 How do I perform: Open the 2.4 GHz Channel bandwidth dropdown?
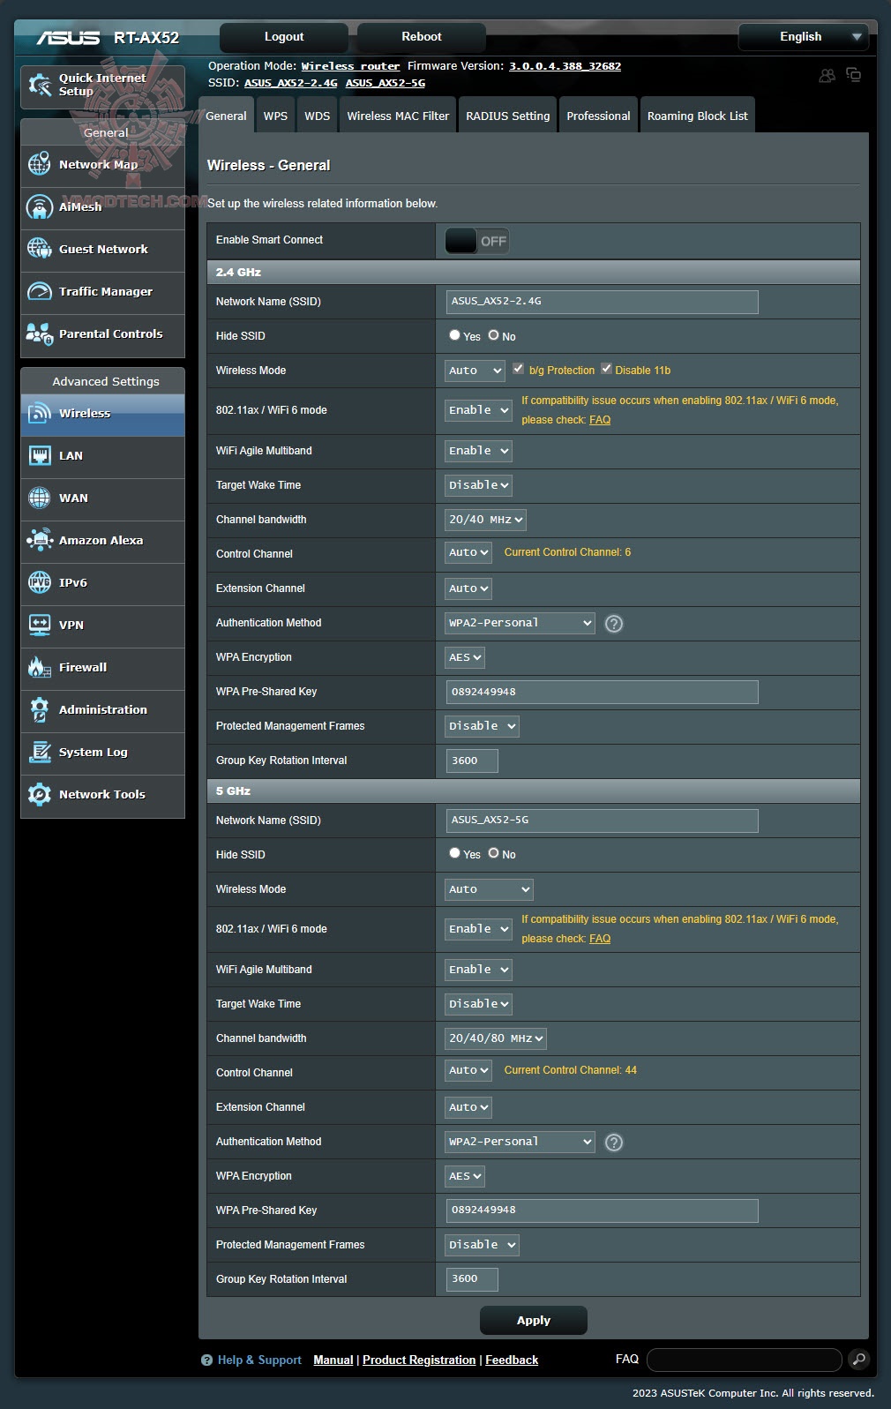coord(485,520)
